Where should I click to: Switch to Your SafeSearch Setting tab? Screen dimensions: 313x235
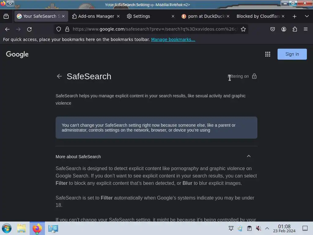point(41,16)
